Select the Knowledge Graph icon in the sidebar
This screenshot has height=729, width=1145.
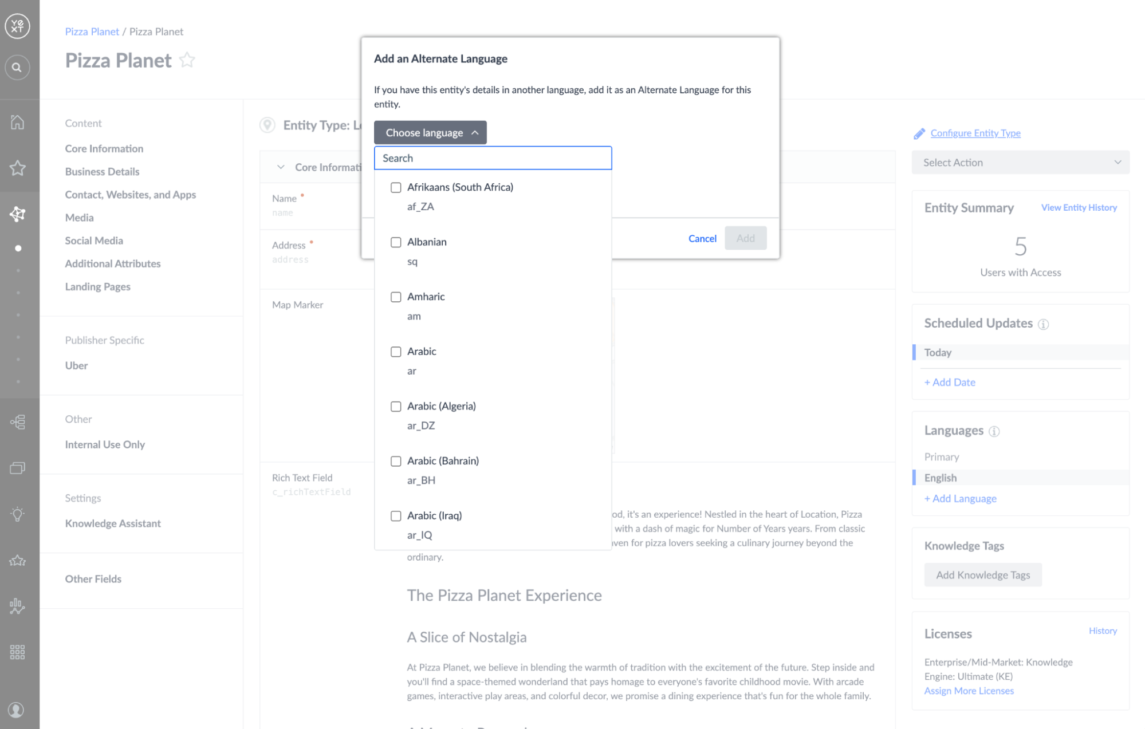point(17,214)
